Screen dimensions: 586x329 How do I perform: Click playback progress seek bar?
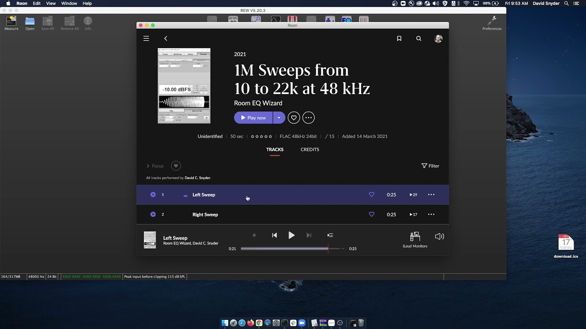pyautogui.click(x=293, y=249)
